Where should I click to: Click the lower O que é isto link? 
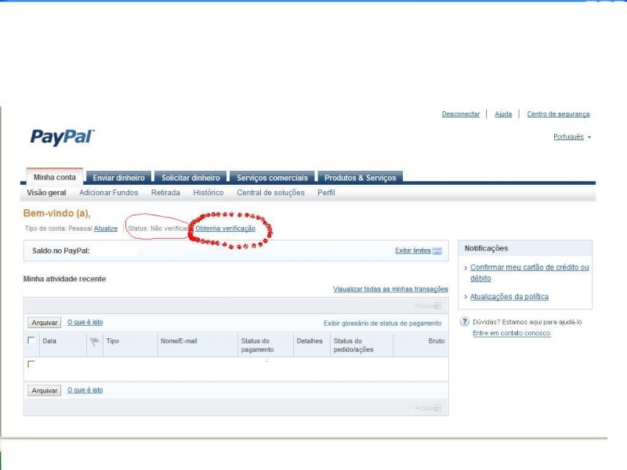(x=85, y=390)
